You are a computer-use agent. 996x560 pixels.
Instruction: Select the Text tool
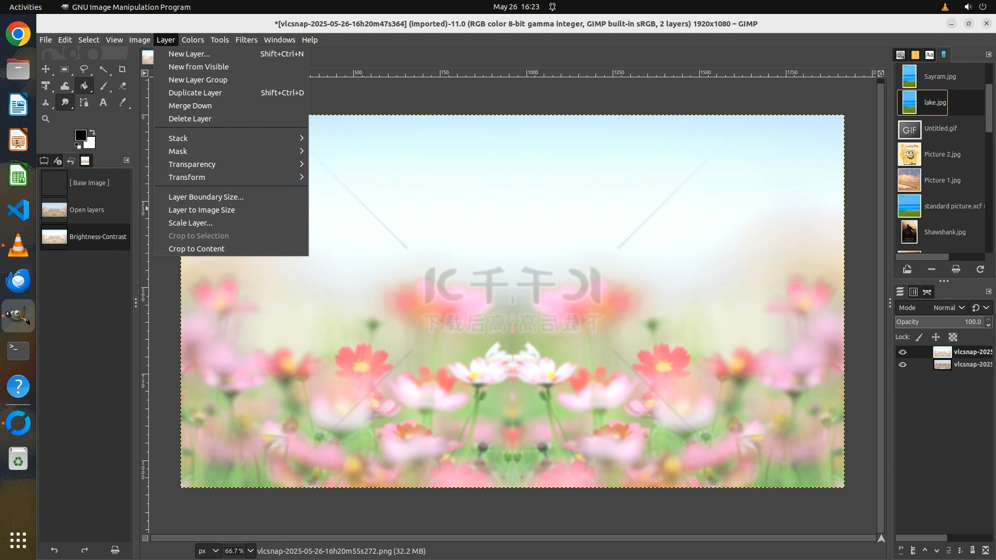point(103,103)
